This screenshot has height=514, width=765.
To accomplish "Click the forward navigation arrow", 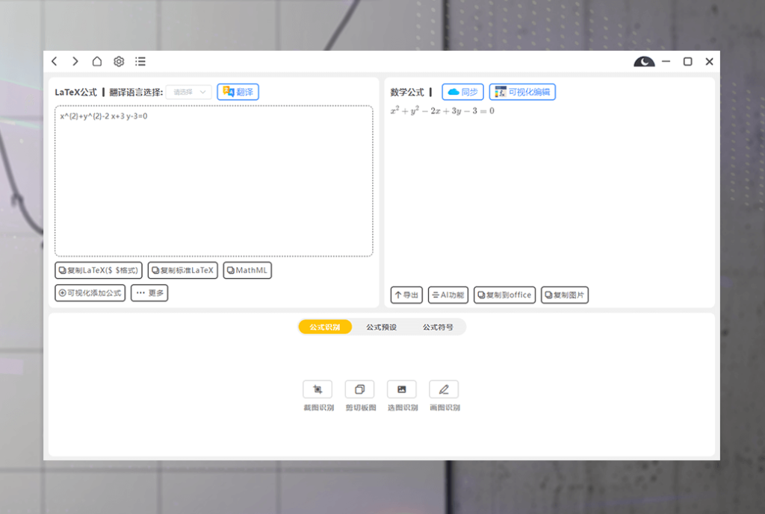I will (75, 61).
